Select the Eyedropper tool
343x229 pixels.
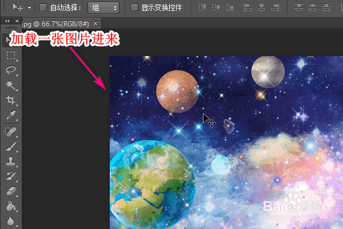(11, 115)
